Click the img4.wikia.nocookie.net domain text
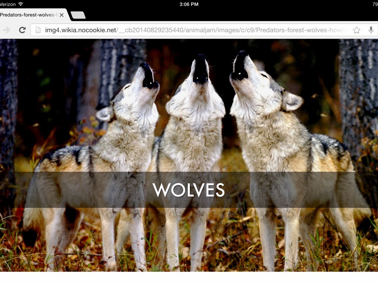 point(80,30)
